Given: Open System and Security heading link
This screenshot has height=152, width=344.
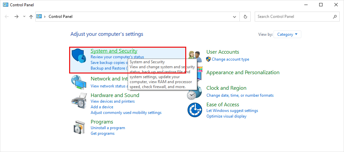Looking at the screenshot, I should pyautogui.click(x=114, y=51).
